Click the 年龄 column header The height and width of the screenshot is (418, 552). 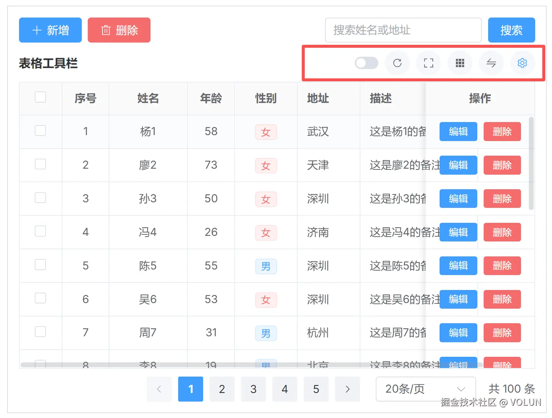pyautogui.click(x=211, y=99)
